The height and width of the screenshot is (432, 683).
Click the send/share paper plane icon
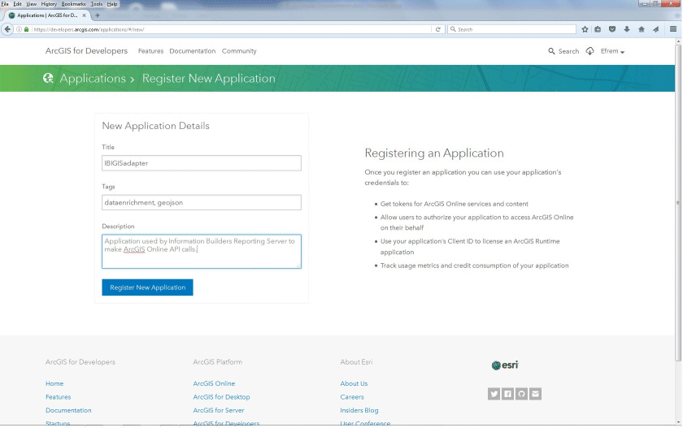(x=655, y=29)
